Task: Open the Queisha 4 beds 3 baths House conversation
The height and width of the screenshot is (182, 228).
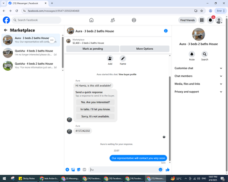Action: 31,53
